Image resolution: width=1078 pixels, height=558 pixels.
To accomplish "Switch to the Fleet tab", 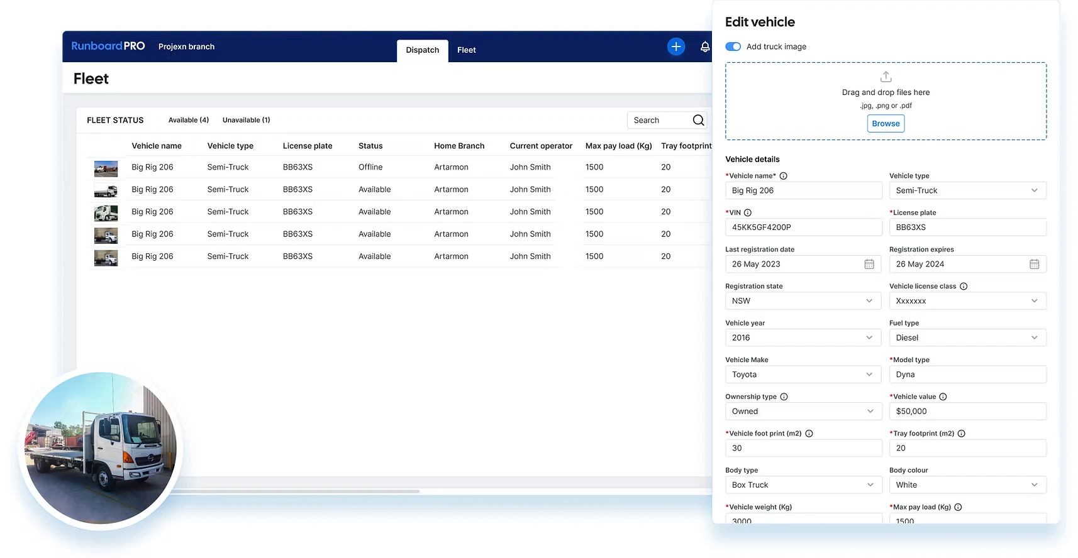I will (467, 50).
